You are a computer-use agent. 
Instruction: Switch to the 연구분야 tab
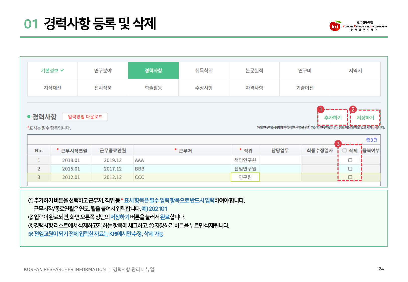click(103, 71)
